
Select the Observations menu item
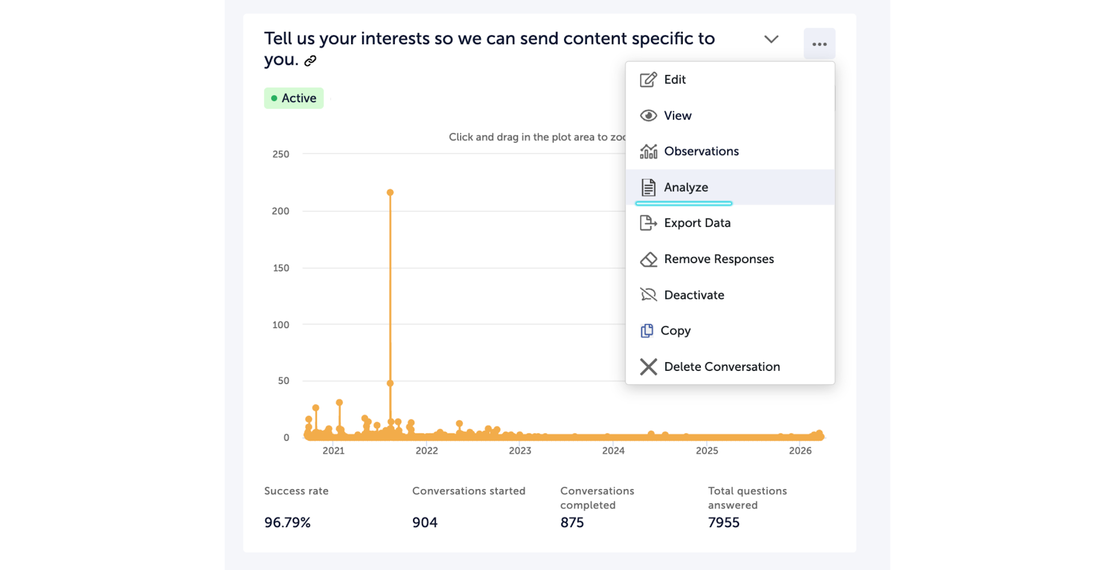pyautogui.click(x=701, y=152)
